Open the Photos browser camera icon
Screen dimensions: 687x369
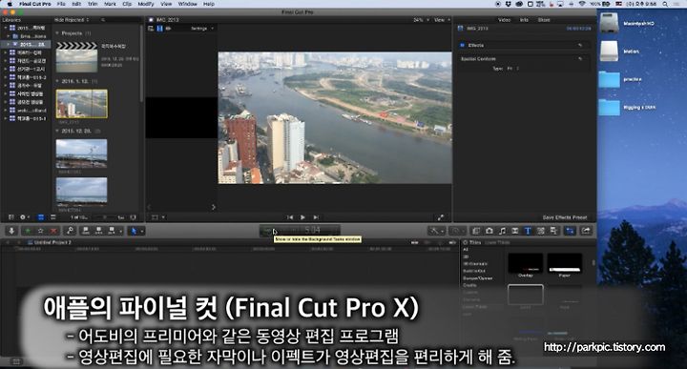click(489, 231)
